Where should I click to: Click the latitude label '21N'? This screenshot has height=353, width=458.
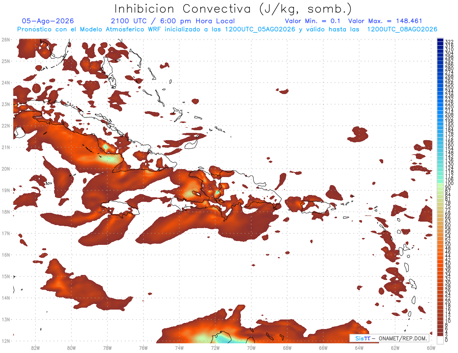click(x=6, y=147)
